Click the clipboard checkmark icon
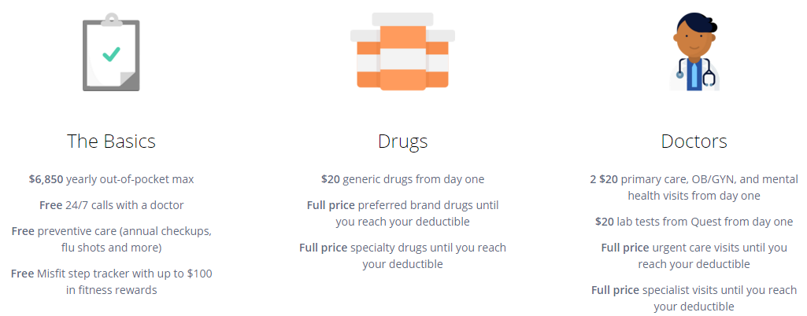The image size is (807, 316). pyautogui.click(x=111, y=53)
